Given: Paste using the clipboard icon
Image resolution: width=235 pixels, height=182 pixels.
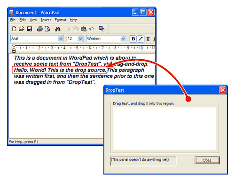Looking at the screenshot, I should point(84,29).
